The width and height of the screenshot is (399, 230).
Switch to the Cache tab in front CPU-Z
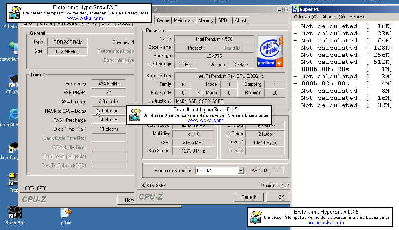click(x=163, y=20)
